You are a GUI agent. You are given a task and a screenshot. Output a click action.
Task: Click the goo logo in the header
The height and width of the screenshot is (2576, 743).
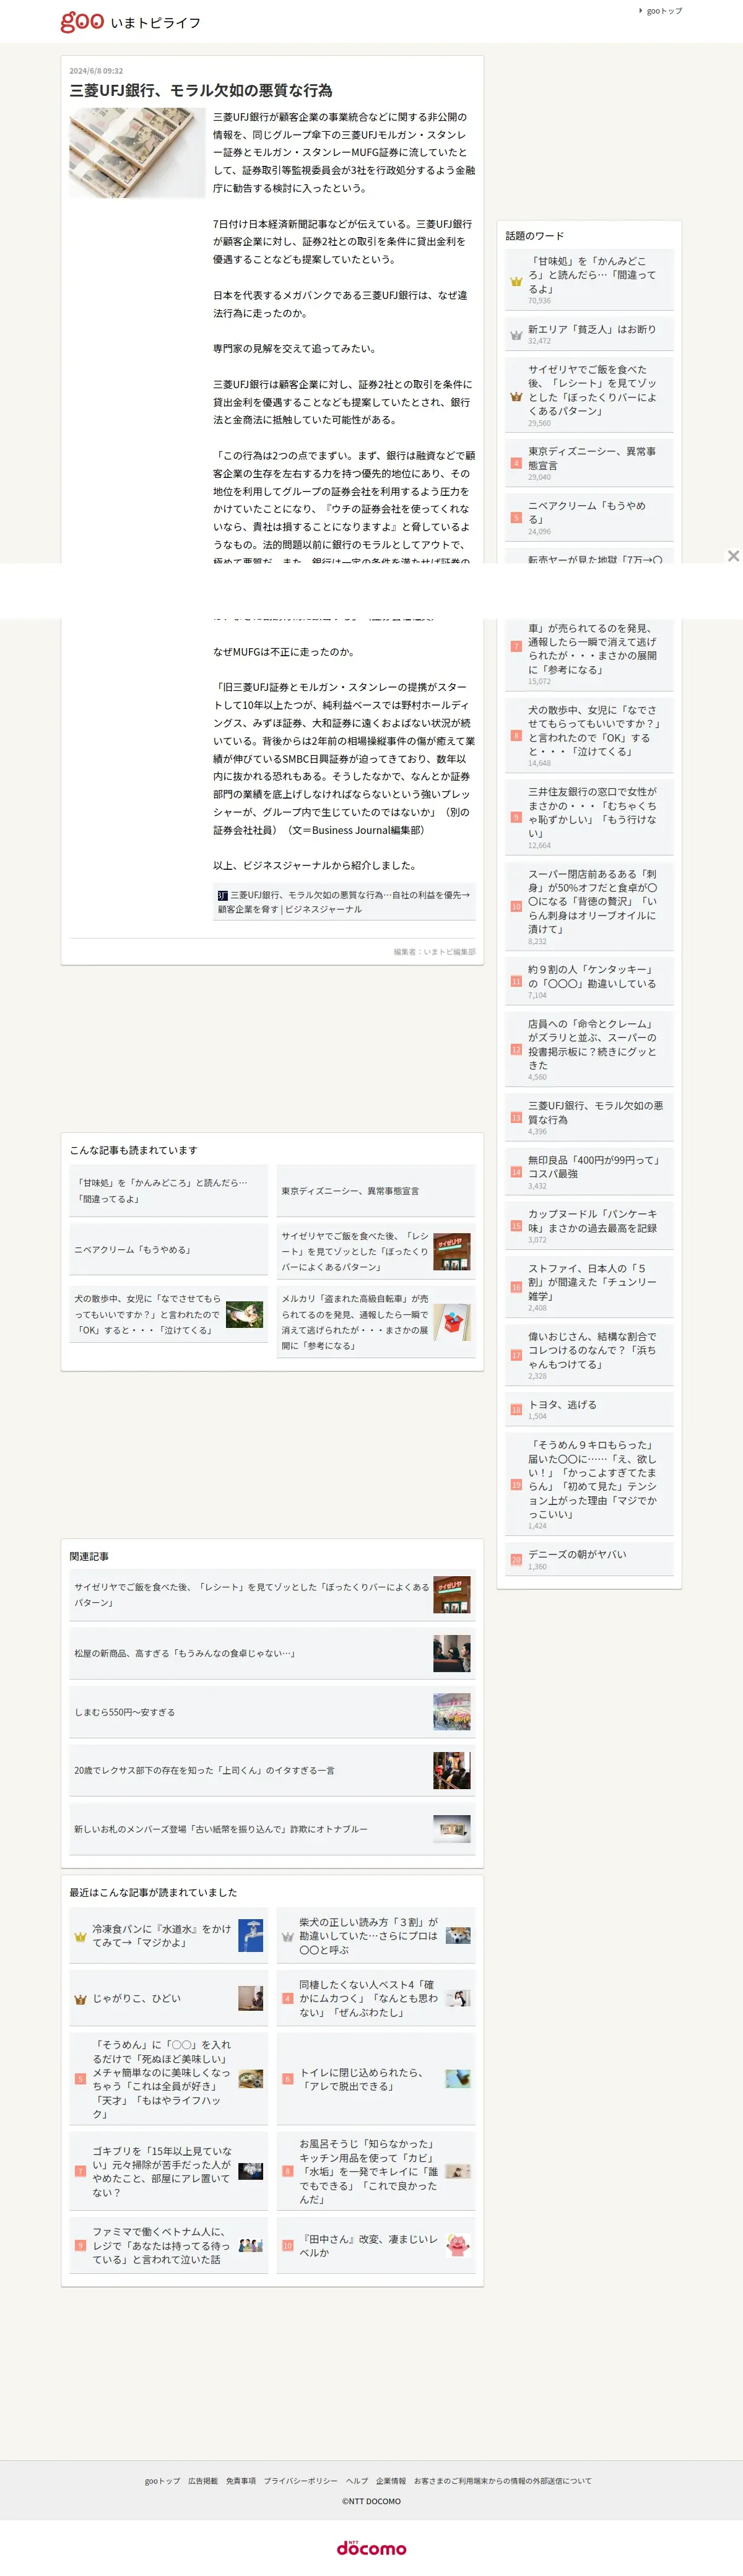(82, 21)
